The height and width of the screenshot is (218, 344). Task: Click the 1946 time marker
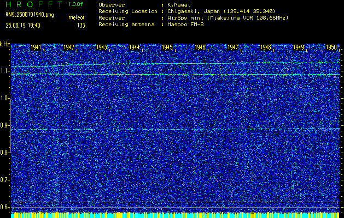(200, 47)
